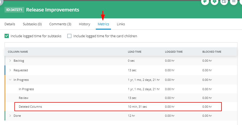Disable include logged time for subtasks
Screen dimensions: 242x125
(7, 36)
